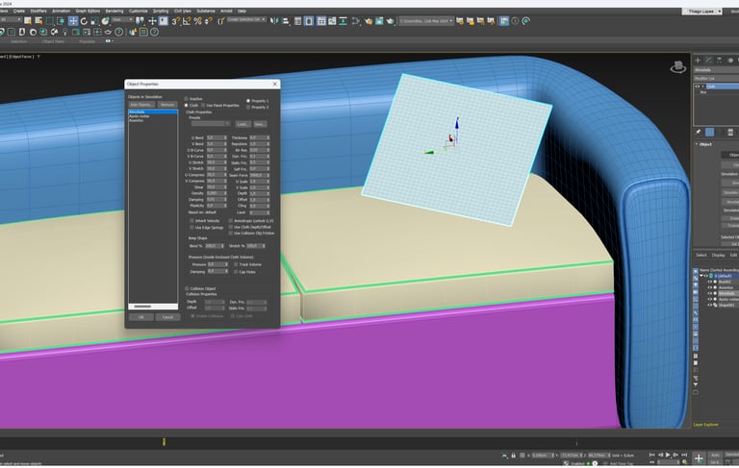739x468 pixels.
Task: Open the Presets dropdown in Cloth Properties
Action: tap(211, 124)
